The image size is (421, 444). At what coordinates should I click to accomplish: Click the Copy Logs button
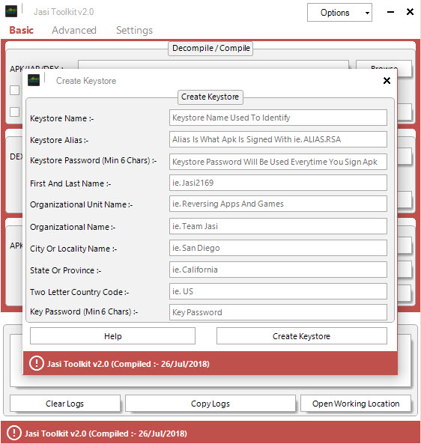(210, 404)
